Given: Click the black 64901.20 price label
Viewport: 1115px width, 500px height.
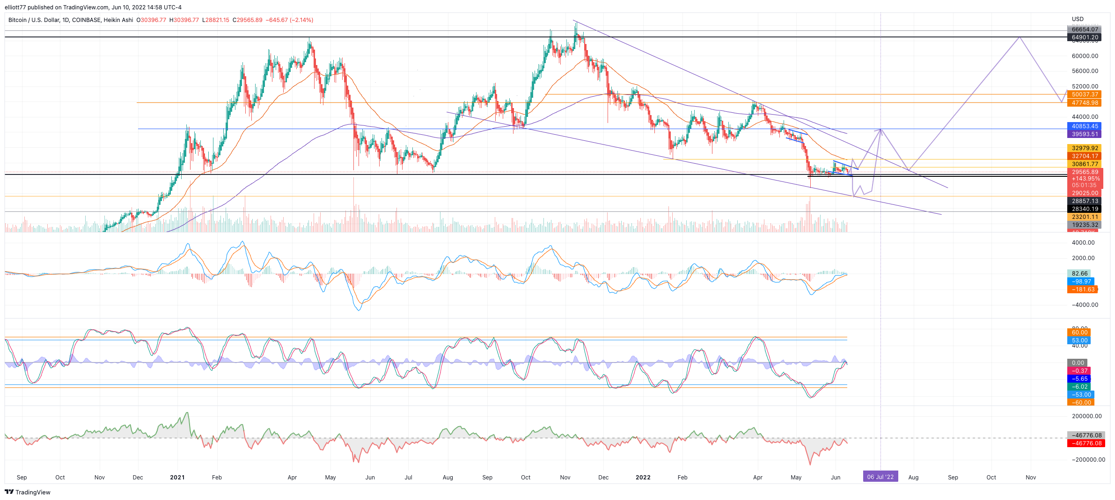Looking at the screenshot, I should (x=1084, y=37).
